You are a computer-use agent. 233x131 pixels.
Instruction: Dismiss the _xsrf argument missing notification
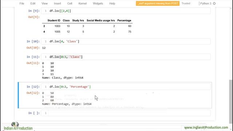158,3
